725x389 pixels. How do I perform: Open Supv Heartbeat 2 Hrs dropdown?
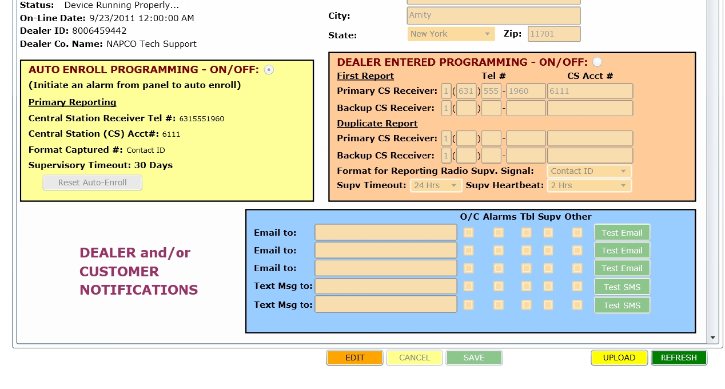pyautogui.click(x=589, y=185)
